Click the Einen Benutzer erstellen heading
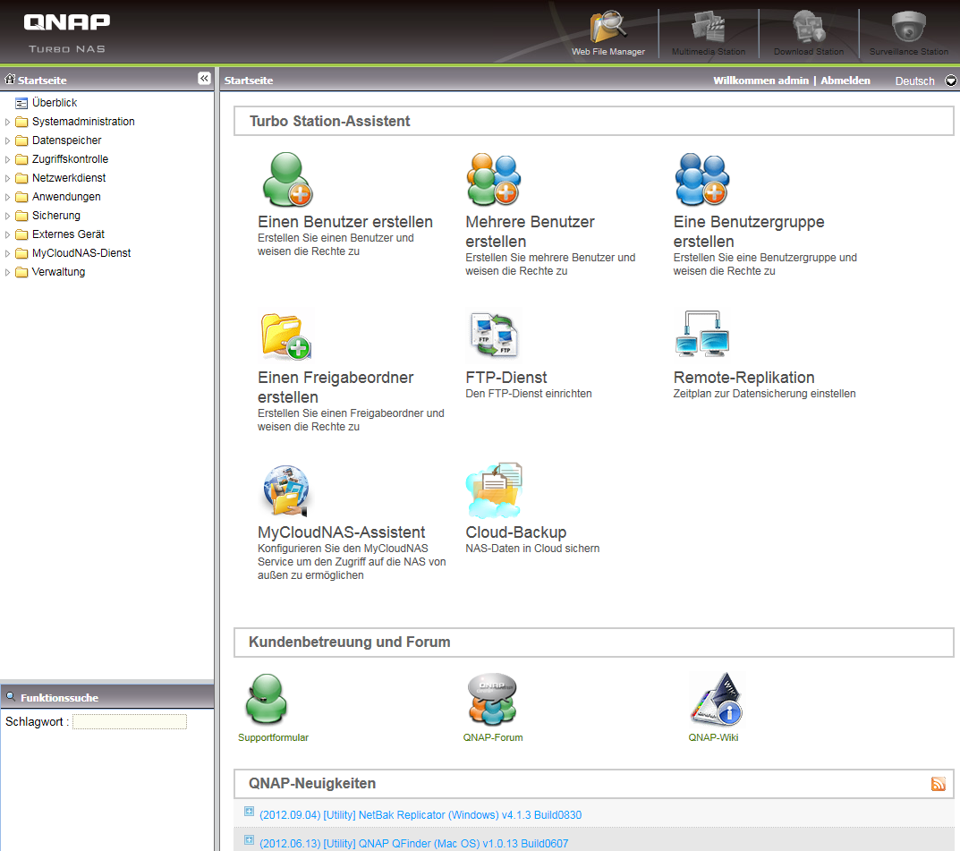The width and height of the screenshot is (960, 851). pyautogui.click(x=345, y=222)
